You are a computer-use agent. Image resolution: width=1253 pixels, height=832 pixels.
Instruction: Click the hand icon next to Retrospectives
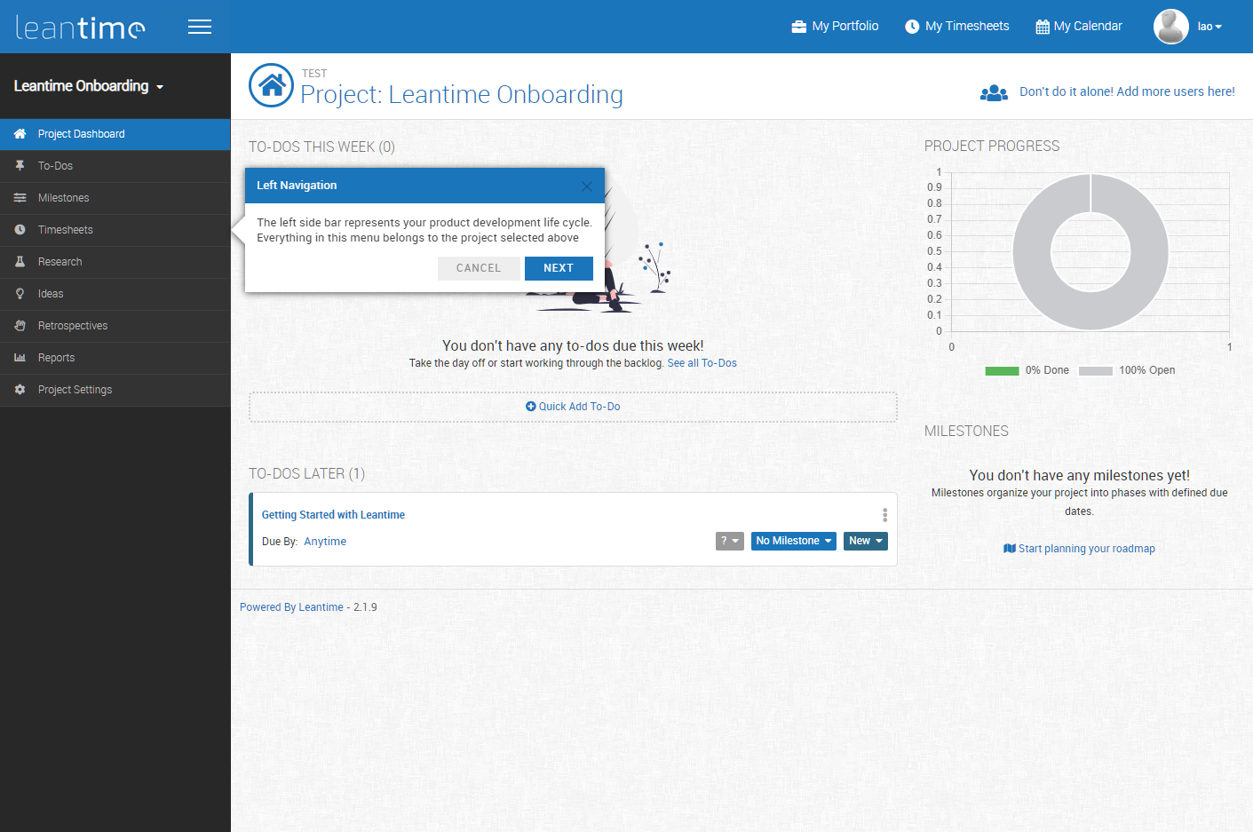[20, 326]
